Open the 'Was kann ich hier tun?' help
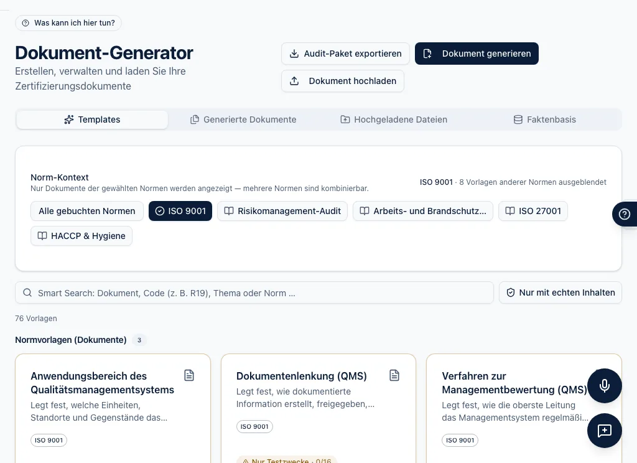The width and height of the screenshot is (637, 463). coord(68,23)
